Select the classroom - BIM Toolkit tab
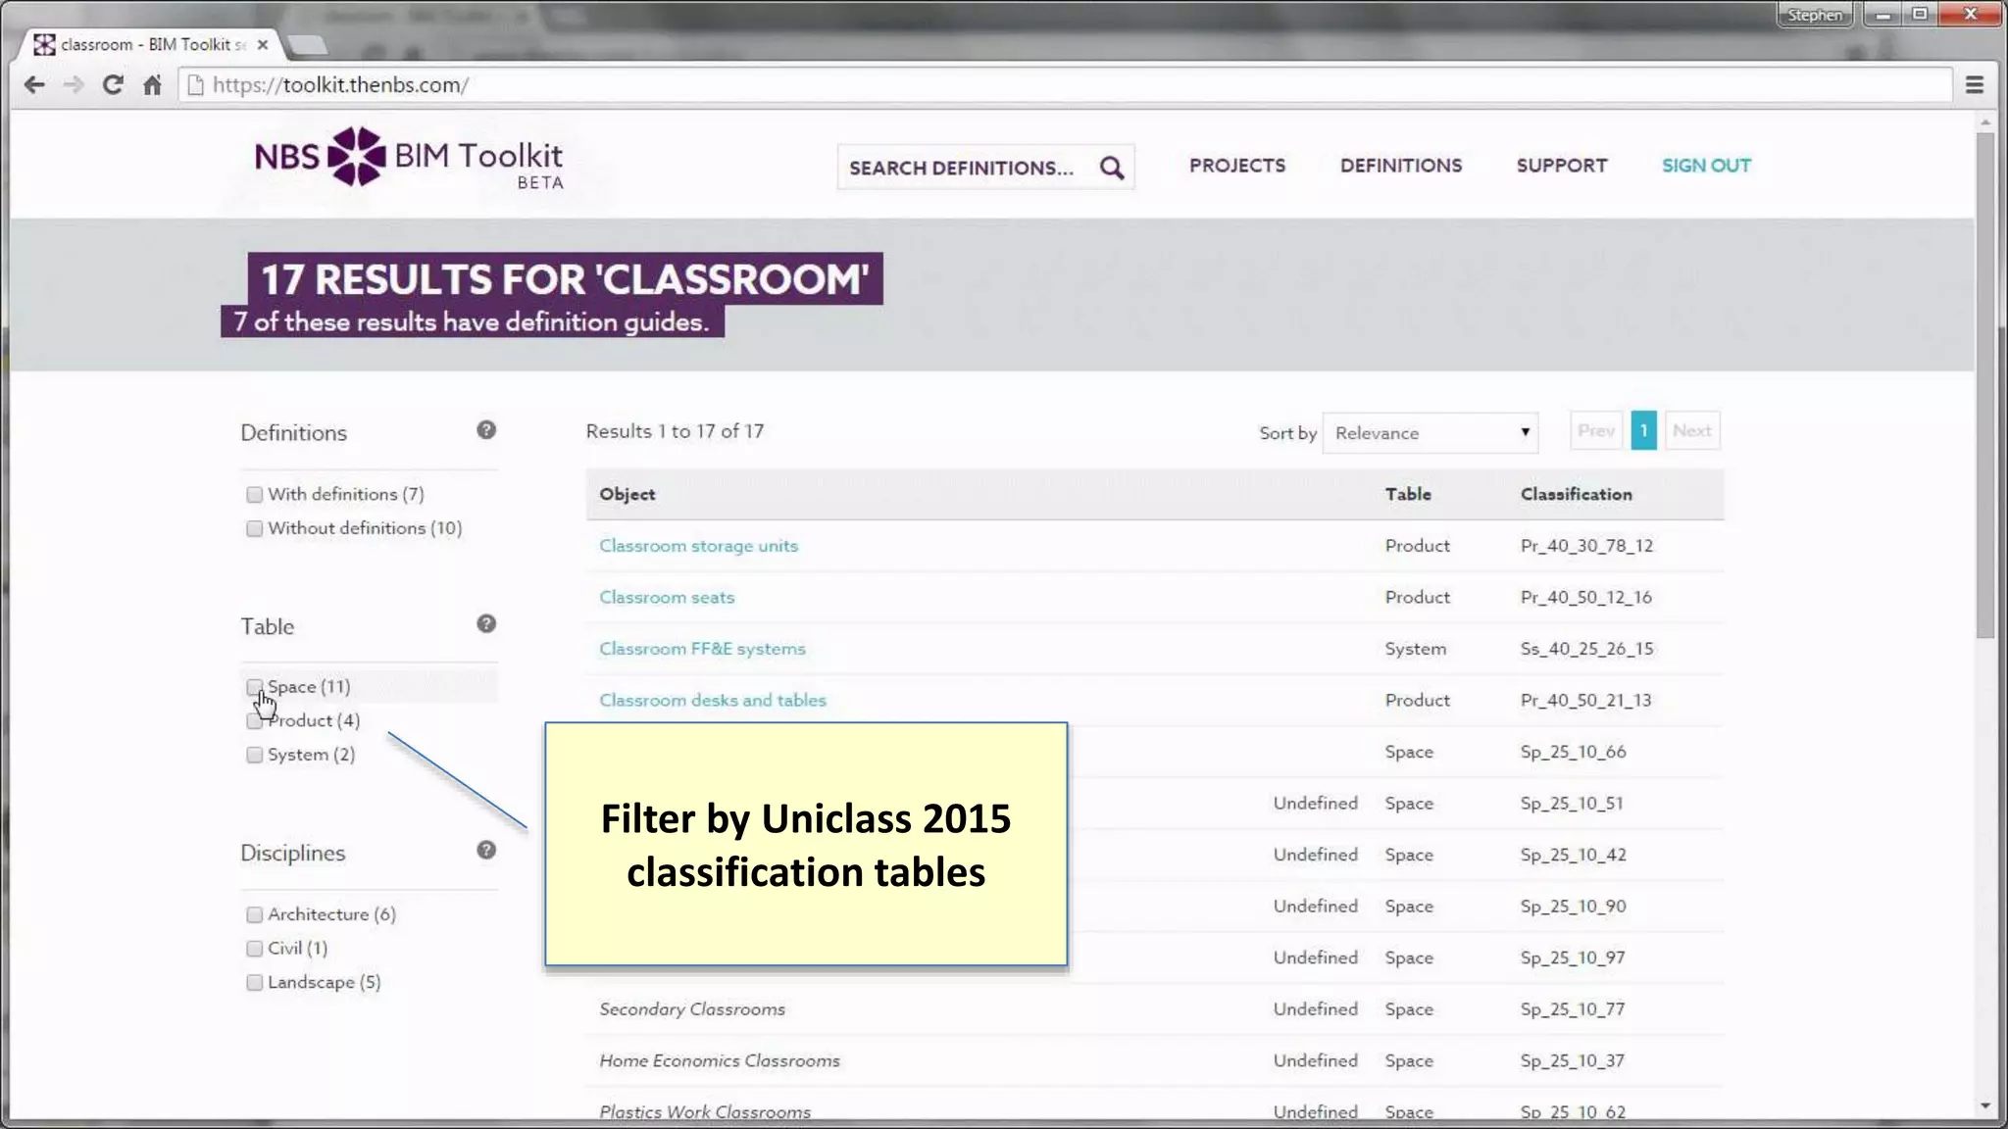 [152, 45]
